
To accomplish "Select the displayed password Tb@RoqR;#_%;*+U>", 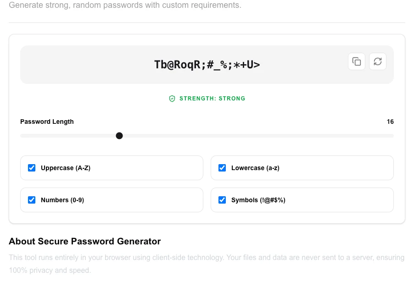I will click(207, 64).
